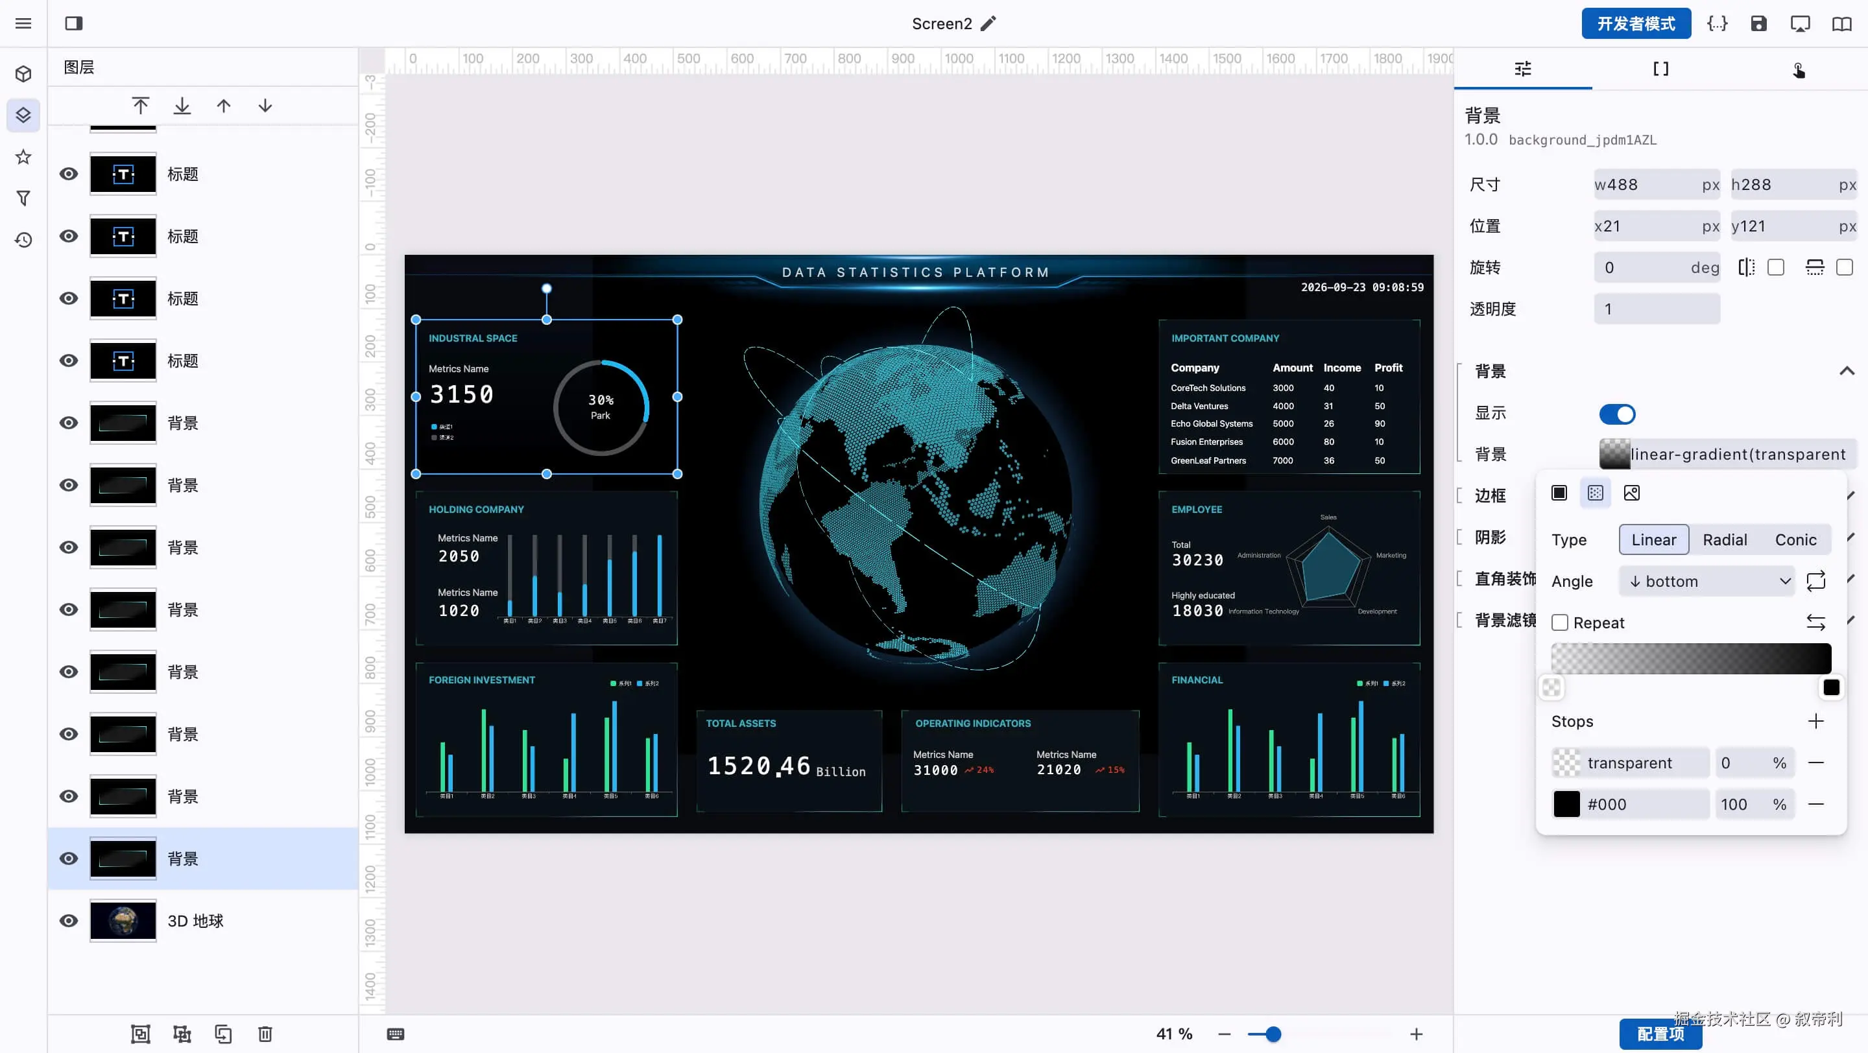Open keyboard shortcuts icon below canvas

[395, 1034]
